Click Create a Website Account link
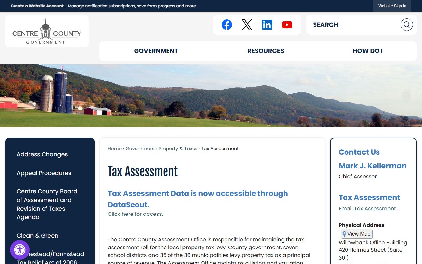 pyautogui.click(x=37, y=6)
